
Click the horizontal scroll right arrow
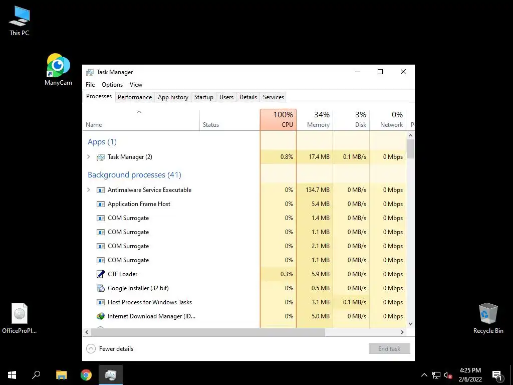coord(402,332)
